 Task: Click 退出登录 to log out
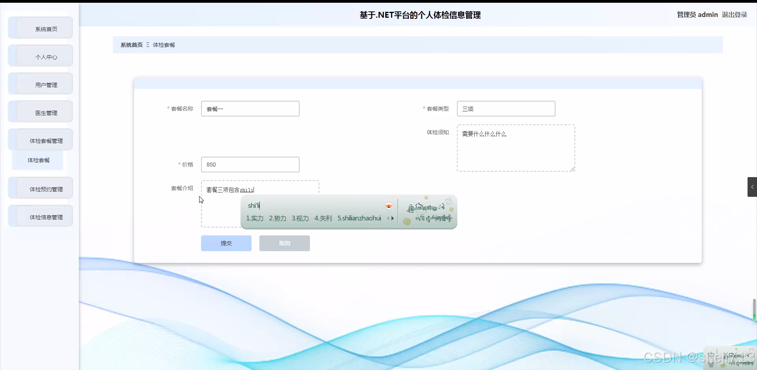coord(734,15)
